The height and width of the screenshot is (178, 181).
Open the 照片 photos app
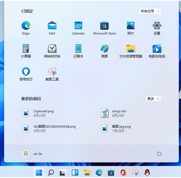coord(131,28)
